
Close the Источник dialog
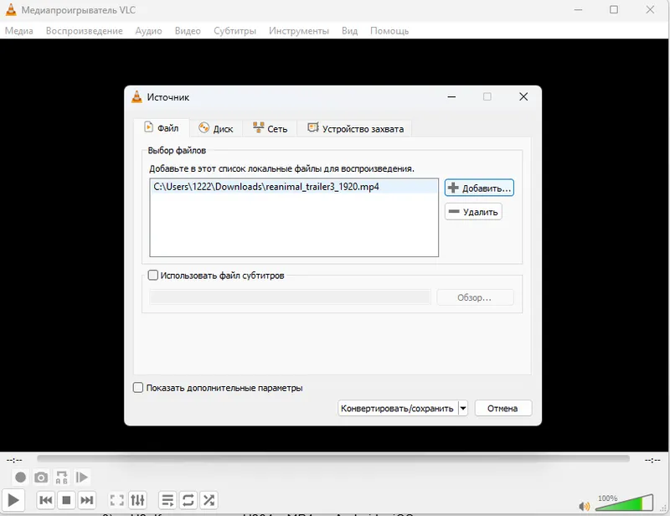(523, 97)
